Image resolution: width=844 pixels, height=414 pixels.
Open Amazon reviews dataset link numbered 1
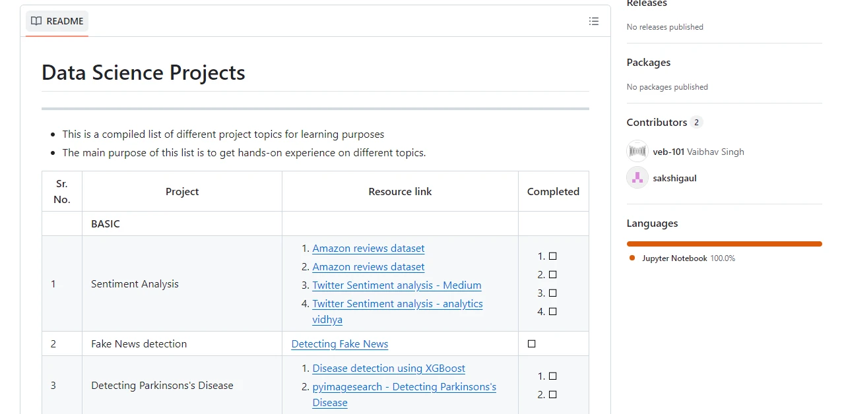[368, 249]
